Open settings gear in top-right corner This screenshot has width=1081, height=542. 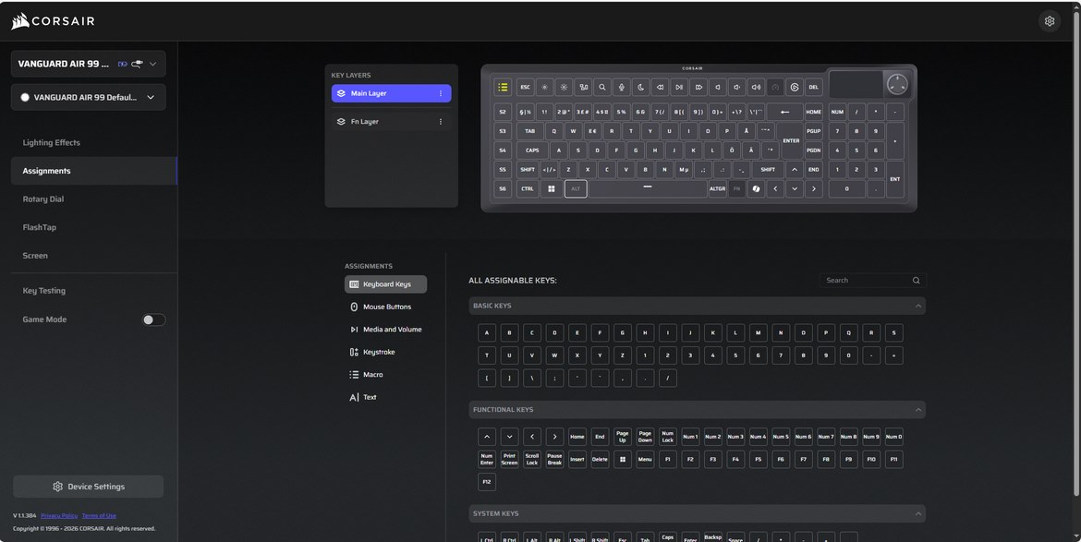(1049, 21)
